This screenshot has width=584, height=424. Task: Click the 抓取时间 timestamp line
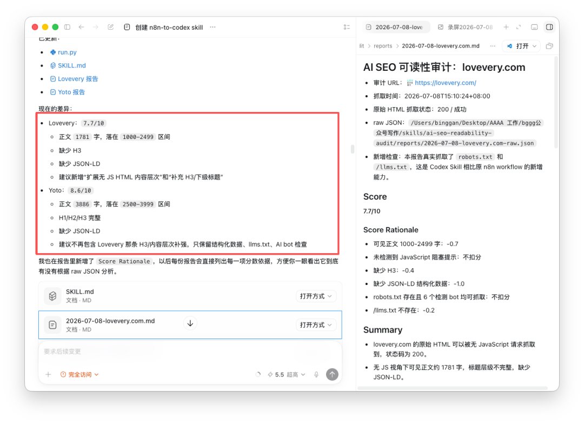pos(432,96)
